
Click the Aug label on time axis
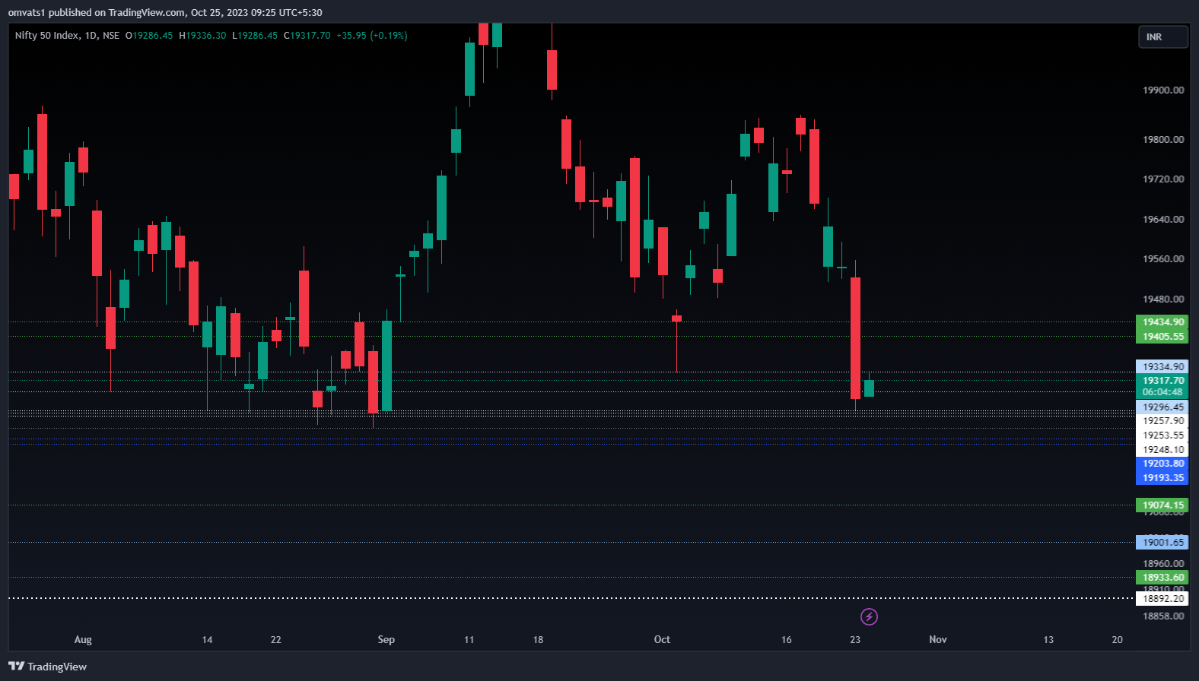pos(83,640)
